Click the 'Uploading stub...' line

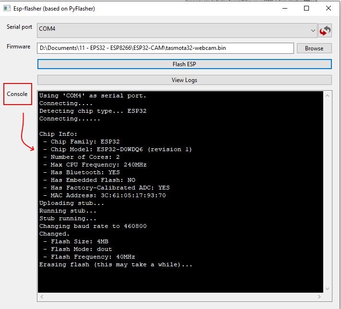(71, 203)
